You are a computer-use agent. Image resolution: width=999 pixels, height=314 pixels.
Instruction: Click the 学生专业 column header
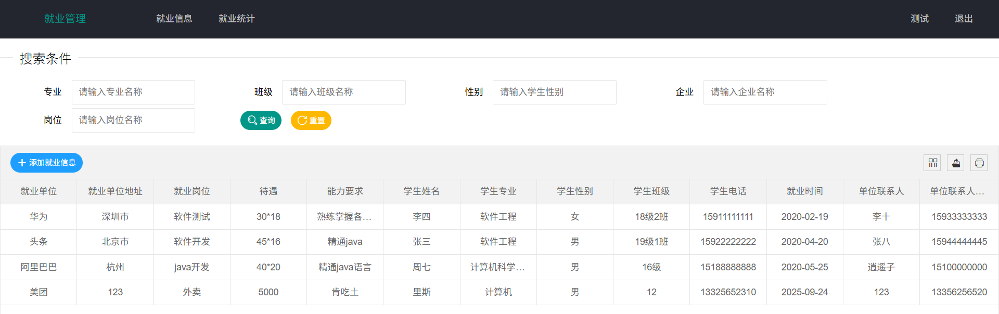pos(498,191)
